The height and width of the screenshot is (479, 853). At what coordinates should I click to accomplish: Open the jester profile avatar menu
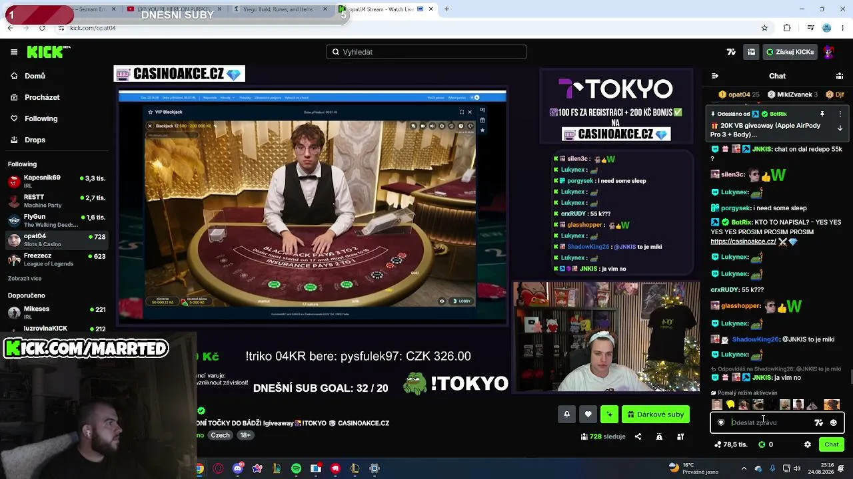click(828, 52)
